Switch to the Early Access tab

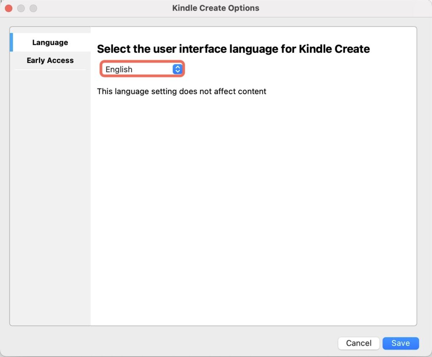point(50,60)
